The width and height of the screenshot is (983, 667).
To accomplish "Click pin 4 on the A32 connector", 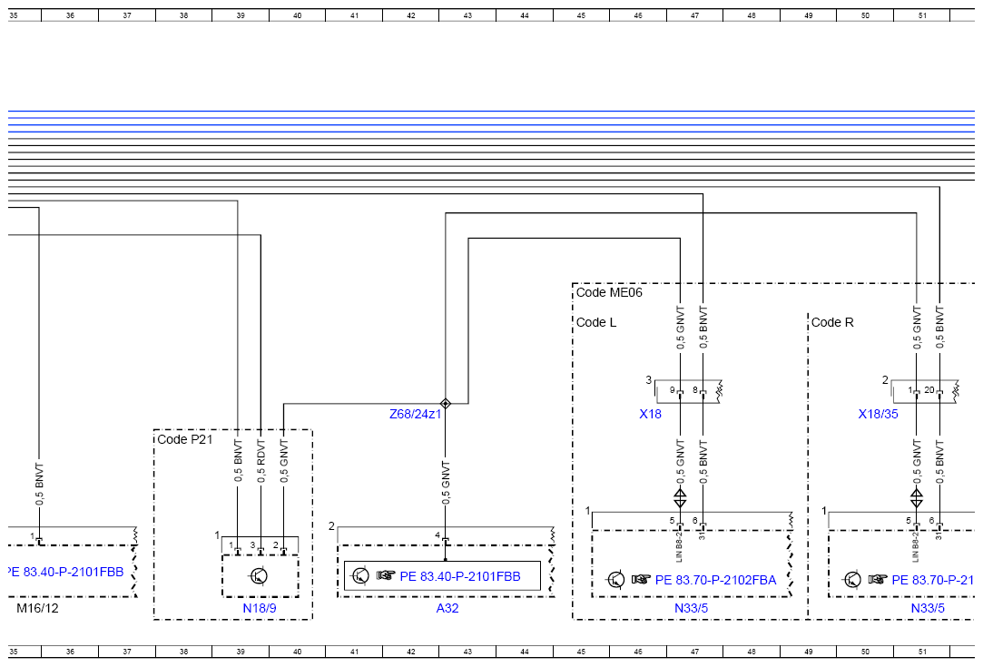I will click(x=437, y=535).
